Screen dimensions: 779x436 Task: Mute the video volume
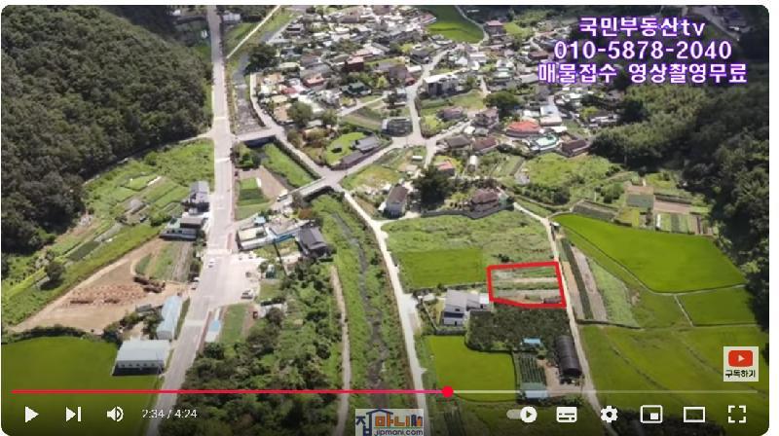[x=115, y=415]
